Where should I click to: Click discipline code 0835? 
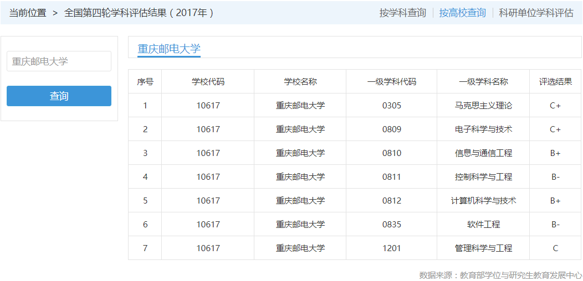391,224
